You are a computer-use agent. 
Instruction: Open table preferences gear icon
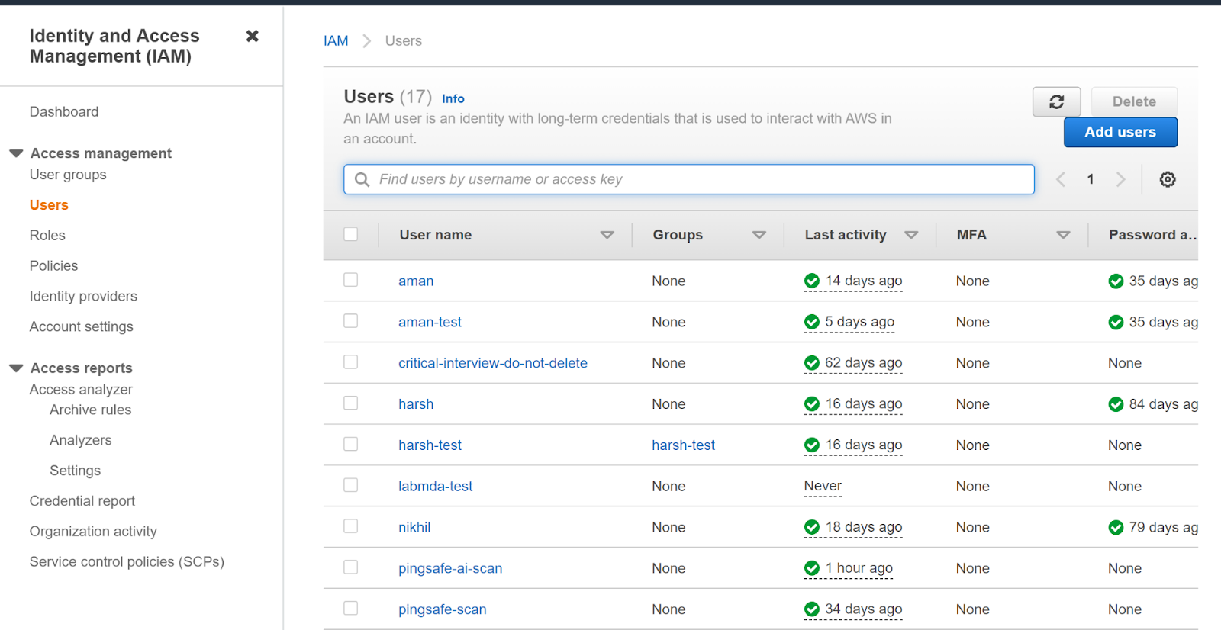pos(1167,179)
